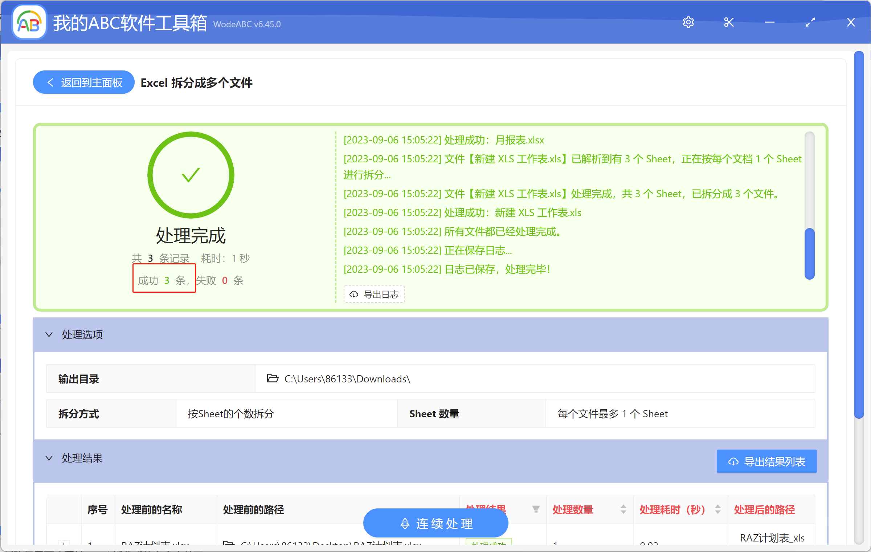Click the 导出结果列表 button

766,461
